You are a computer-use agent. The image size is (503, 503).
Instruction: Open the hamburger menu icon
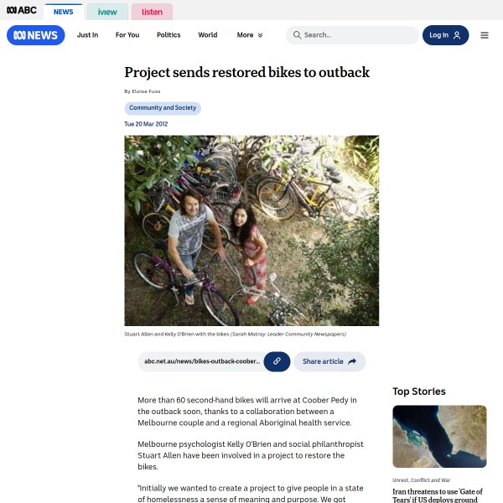485,35
